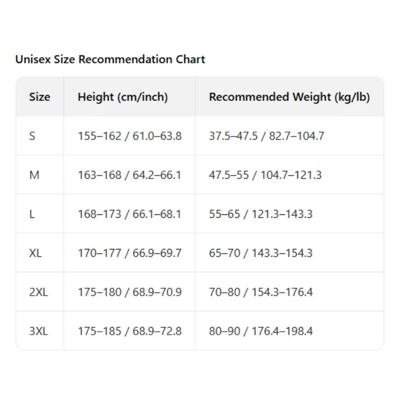This screenshot has height=396, width=396.
Task: Click height cell 155–162 / 61.0–63.8
Action: point(130,136)
